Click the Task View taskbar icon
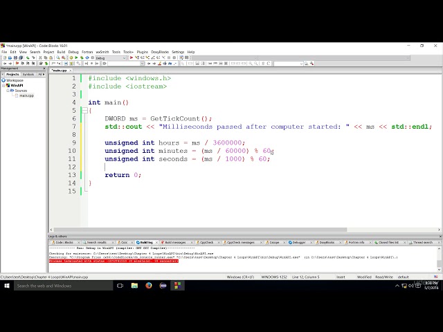The image size is (443, 332). pyautogui.click(x=120, y=286)
